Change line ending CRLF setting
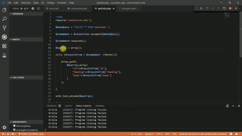242x136 pixels. [x=167, y=134]
